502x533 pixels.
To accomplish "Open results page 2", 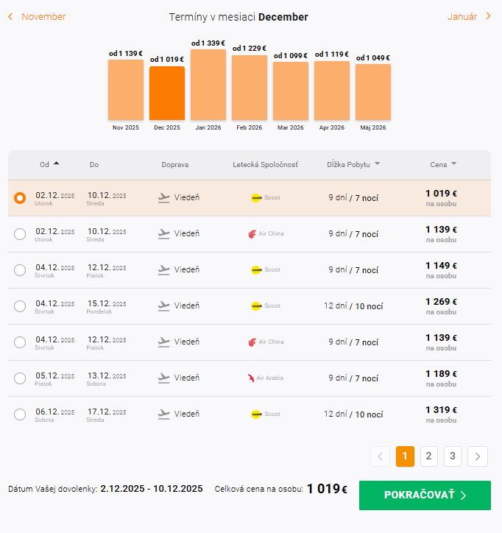I will pyautogui.click(x=429, y=456).
